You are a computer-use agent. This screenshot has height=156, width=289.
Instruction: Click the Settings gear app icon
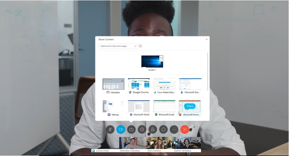point(109,115)
